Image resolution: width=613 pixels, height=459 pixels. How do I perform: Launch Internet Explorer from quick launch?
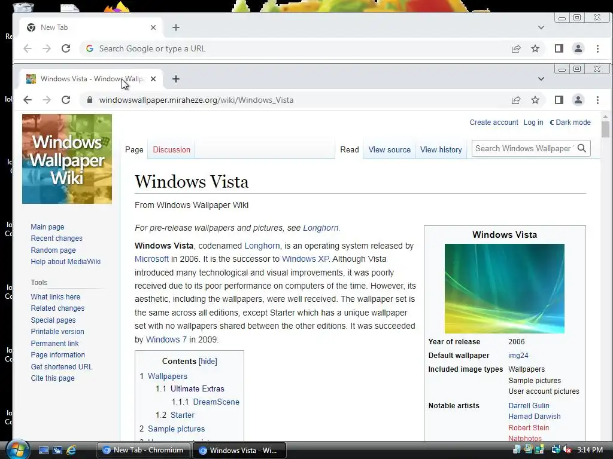point(71,451)
